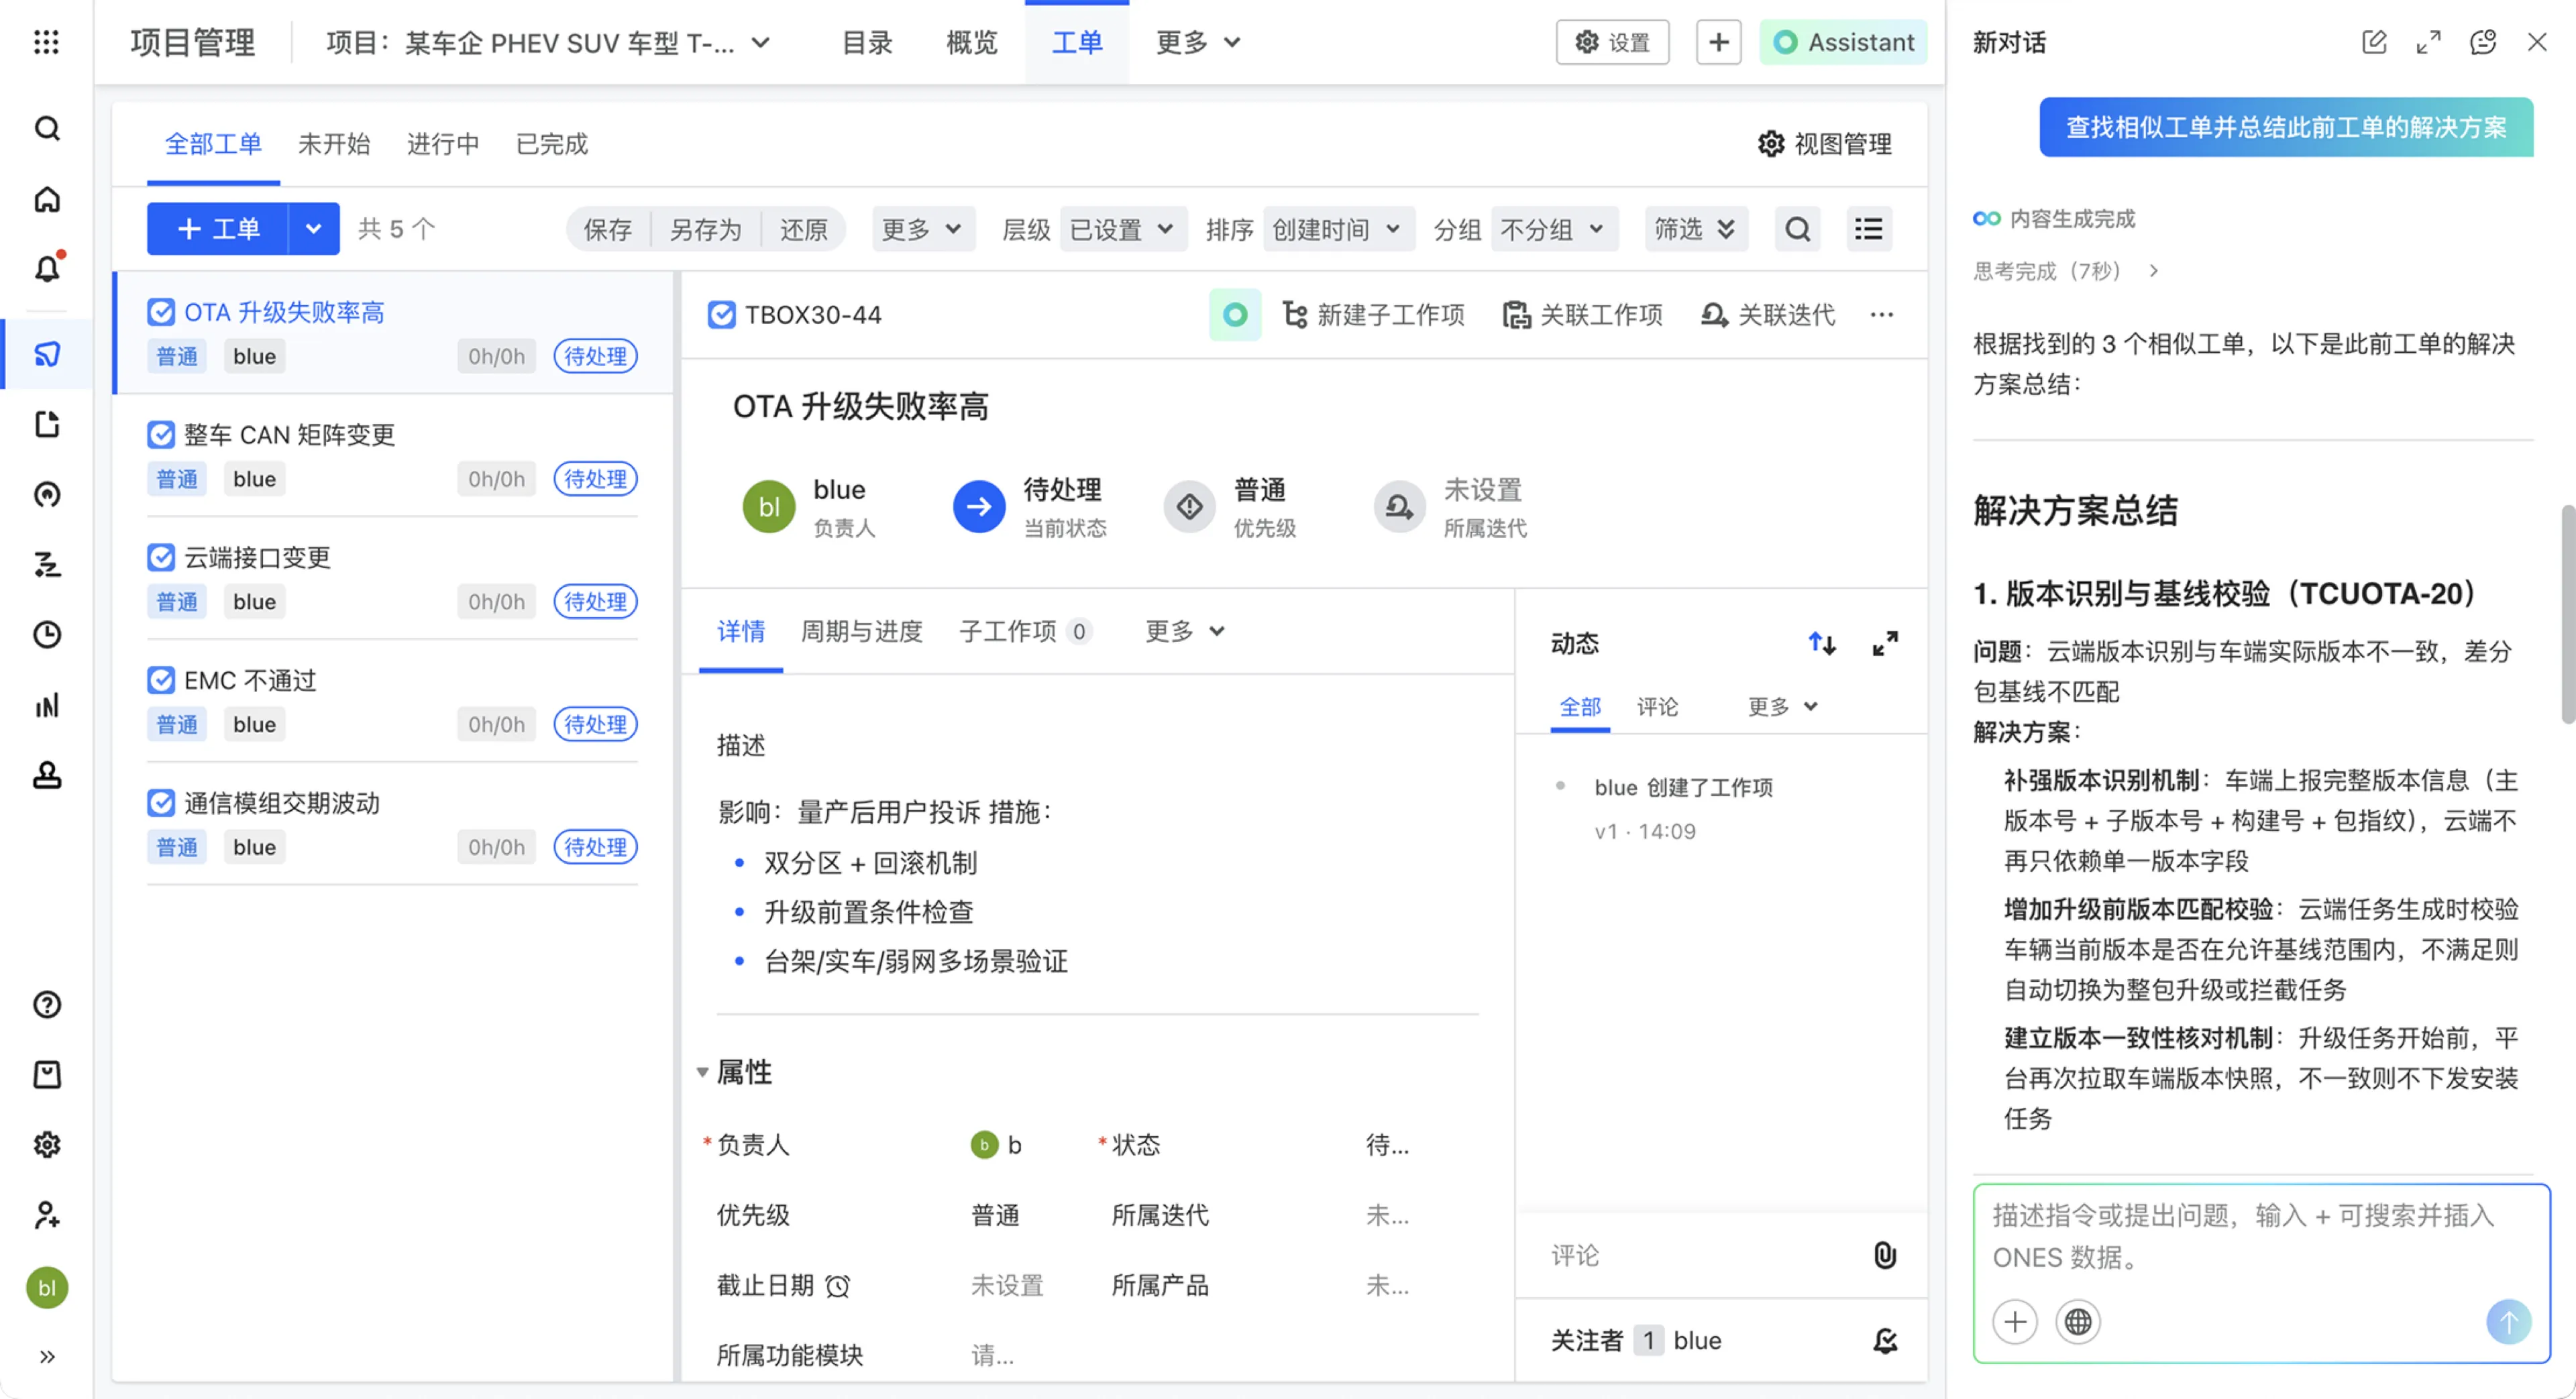Screen dimensions: 2576x1399
Task: Reverse activity order with sort arrows icon
Action: point(1822,643)
